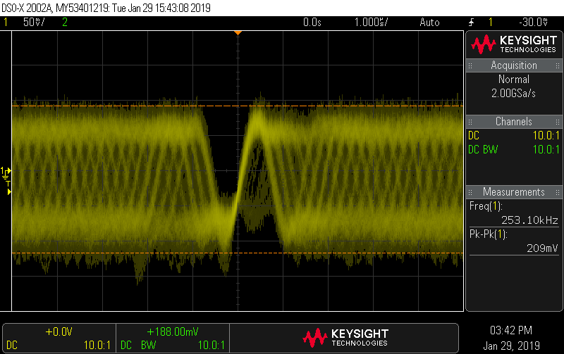Select the green channel 2 indicator
This screenshot has width=564, height=354.
(65, 23)
